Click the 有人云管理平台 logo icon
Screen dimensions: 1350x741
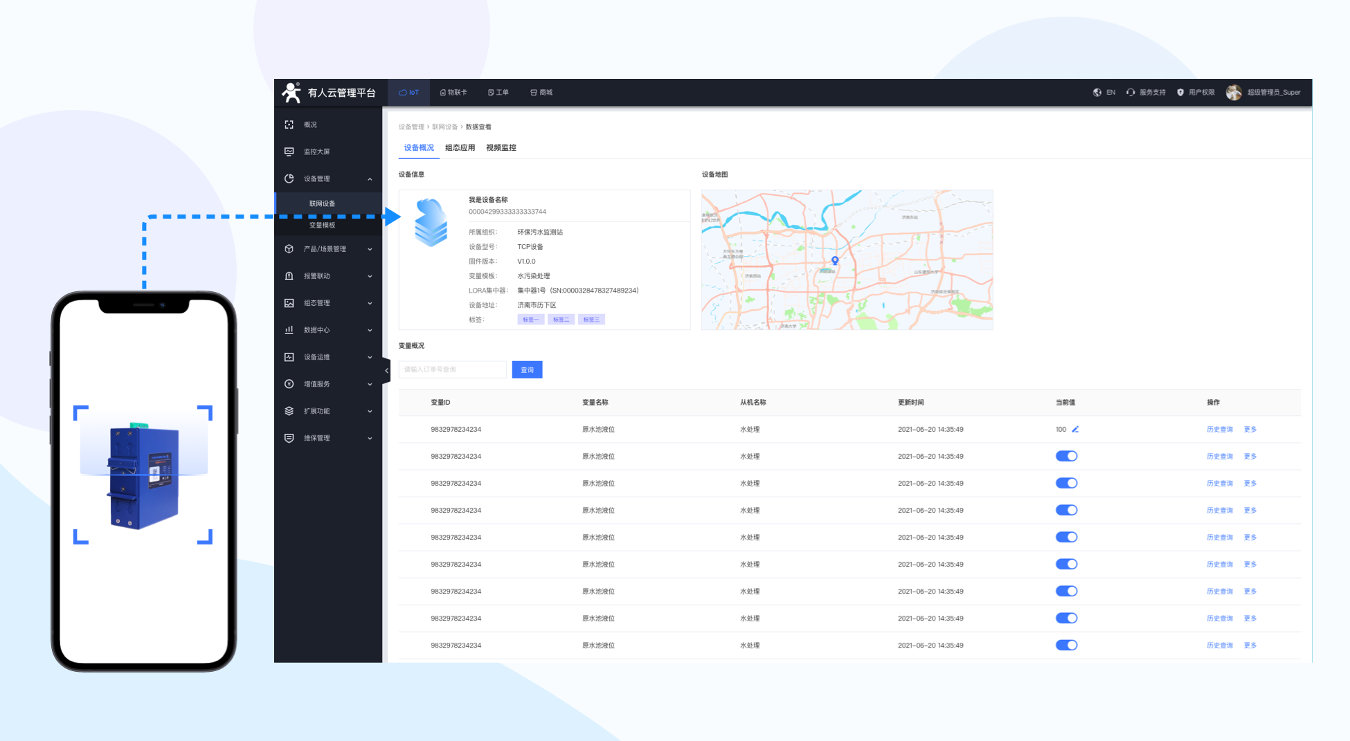click(291, 92)
